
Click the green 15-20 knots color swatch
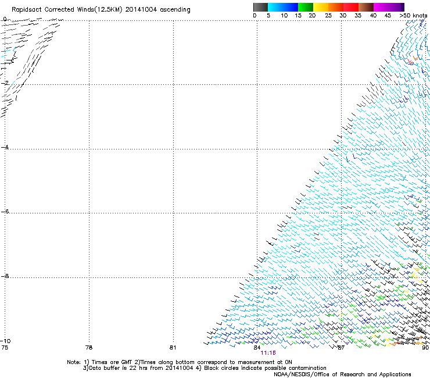306,7
